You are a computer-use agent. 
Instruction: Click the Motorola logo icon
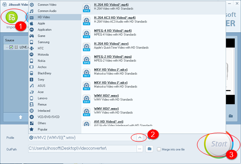(x=32, y=55)
